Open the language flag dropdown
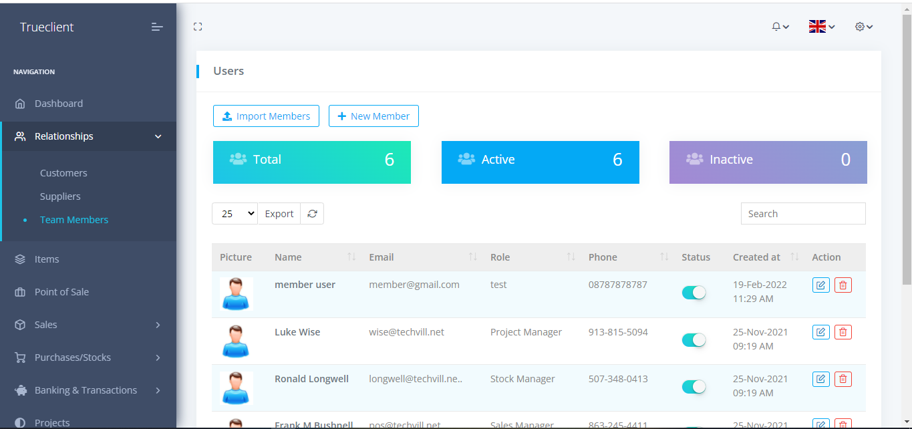Viewport: 912px width, 429px height. click(821, 27)
